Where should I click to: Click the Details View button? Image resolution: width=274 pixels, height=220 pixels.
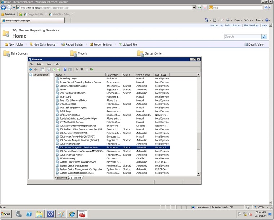pyautogui.click(x=254, y=44)
